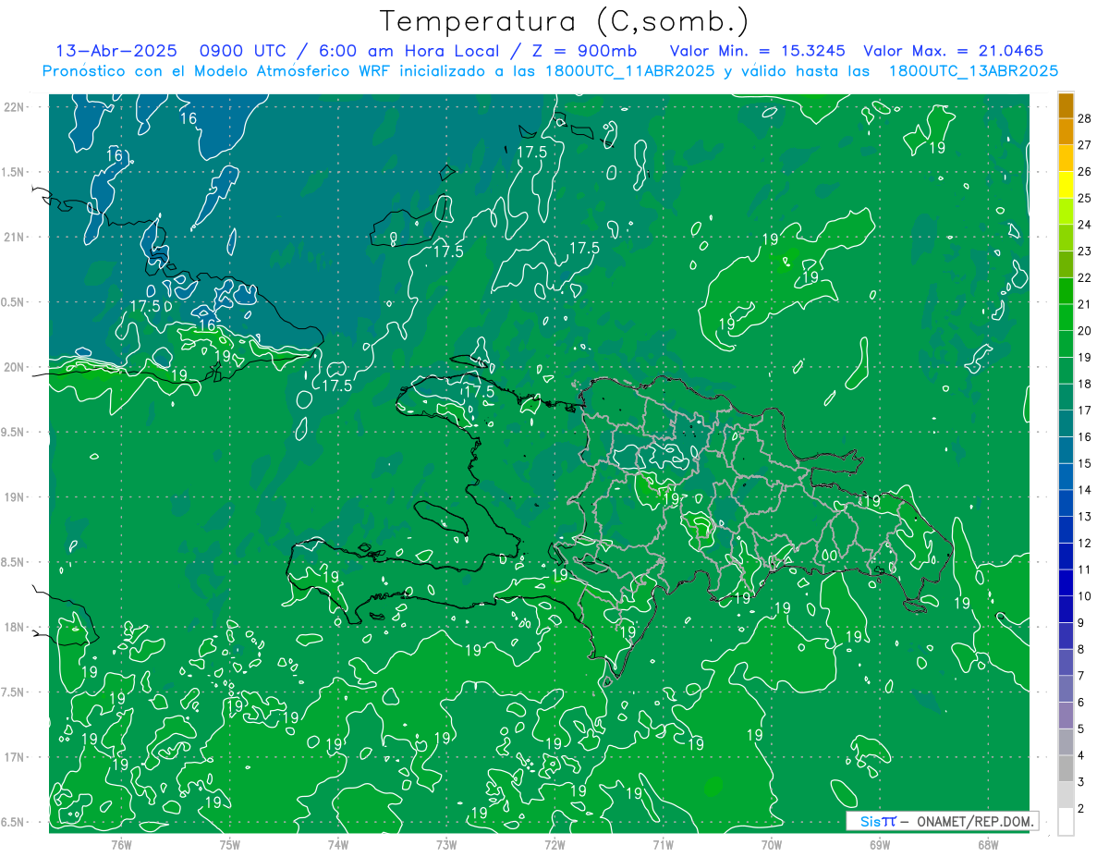Click the color scale label "15"
The height and width of the screenshot is (857, 1109).
tap(1085, 463)
